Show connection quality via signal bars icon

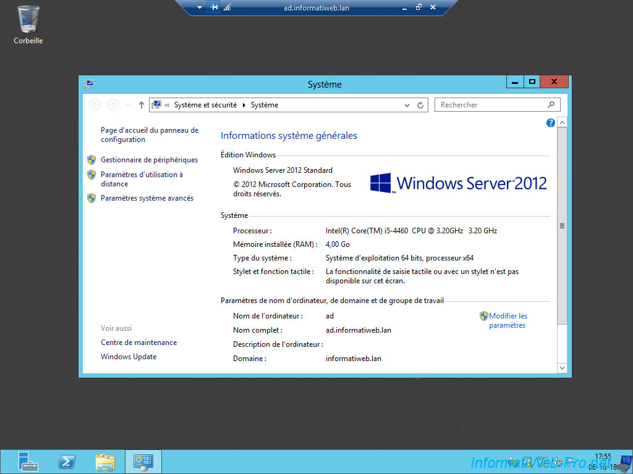coord(227,7)
